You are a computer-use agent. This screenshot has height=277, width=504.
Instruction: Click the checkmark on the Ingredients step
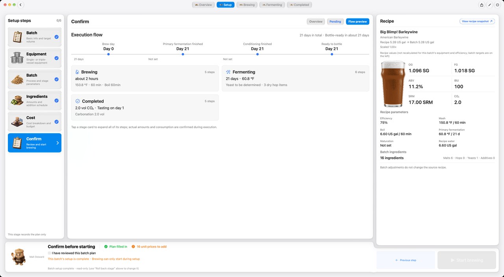tap(57, 101)
